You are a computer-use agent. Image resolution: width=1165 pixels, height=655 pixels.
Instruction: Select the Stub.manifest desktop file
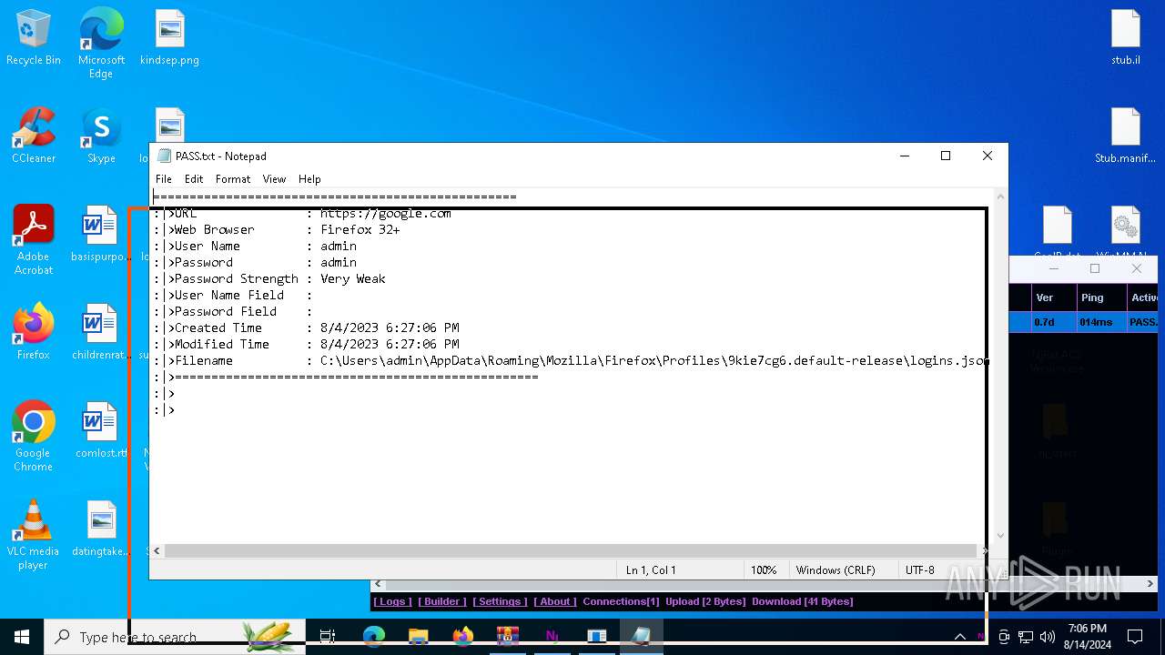[x=1126, y=136]
